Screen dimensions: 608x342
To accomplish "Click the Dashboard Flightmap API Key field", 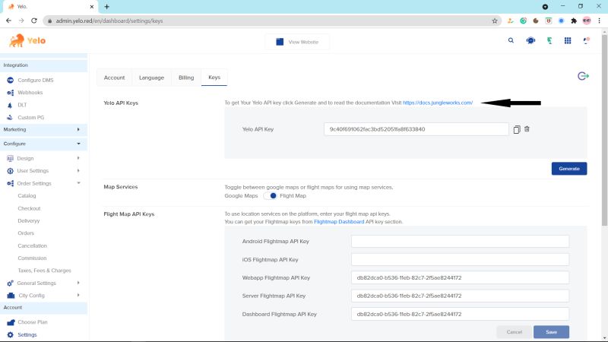I will click(x=461, y=314).
